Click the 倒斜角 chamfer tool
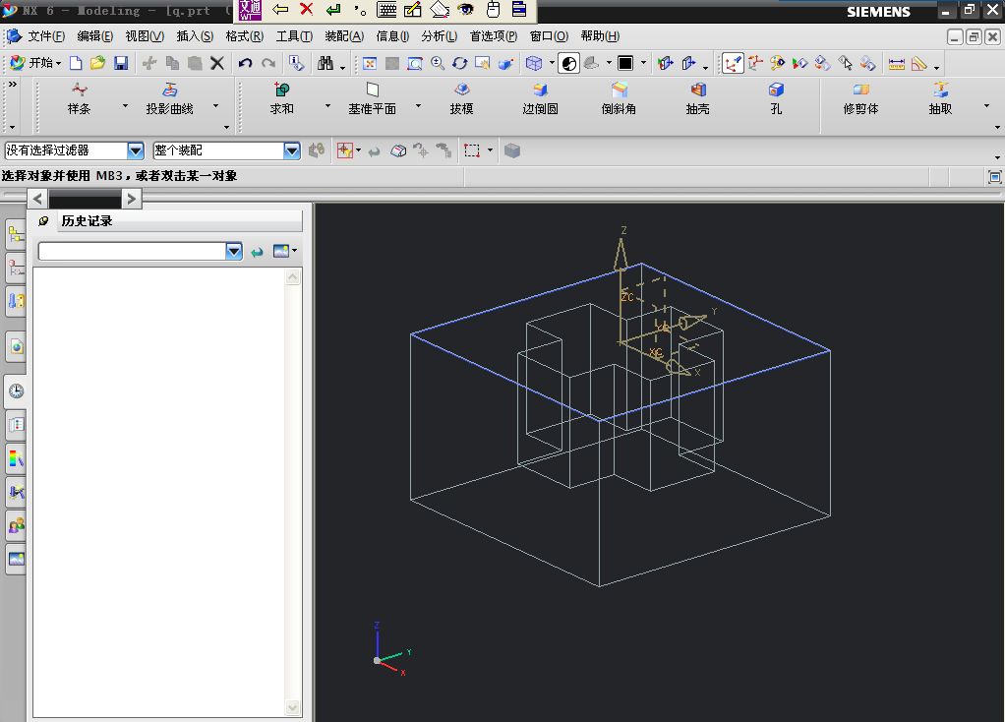Image resolution: width=1005 pixels, height=722 pixels. (x=619, y=98)
